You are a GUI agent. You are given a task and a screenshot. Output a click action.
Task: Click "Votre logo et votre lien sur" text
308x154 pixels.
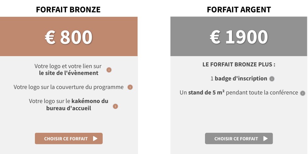[68, 66]
